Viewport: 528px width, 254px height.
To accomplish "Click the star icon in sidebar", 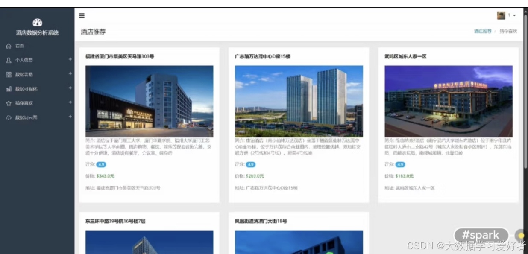I will 9,103.
